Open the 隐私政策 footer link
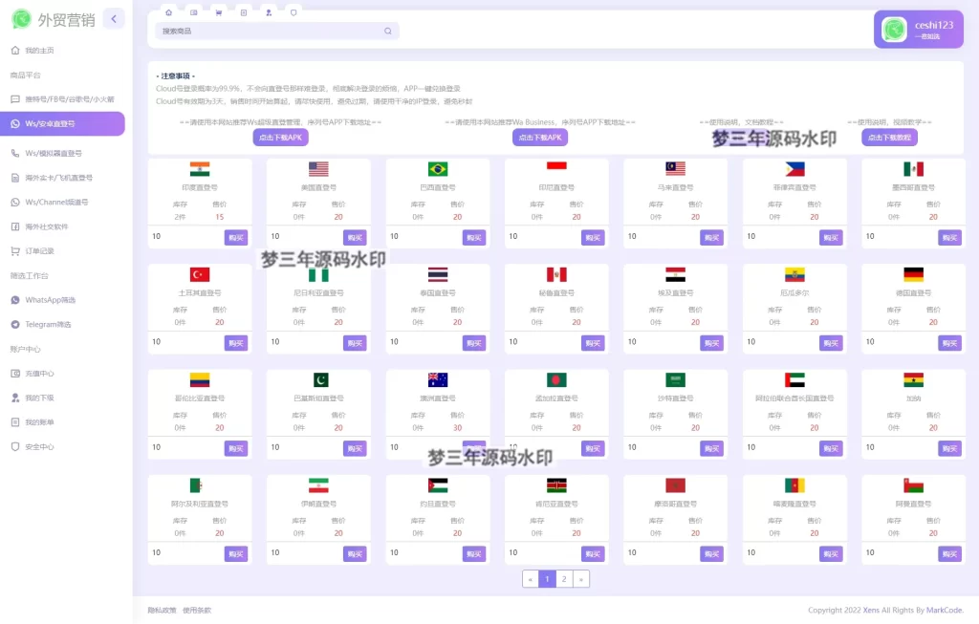The width and height of the screenshot is (979, 624). coord(162,610)
